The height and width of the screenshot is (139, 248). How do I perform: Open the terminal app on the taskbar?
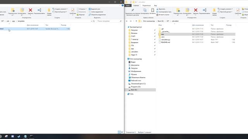(31, 136)
